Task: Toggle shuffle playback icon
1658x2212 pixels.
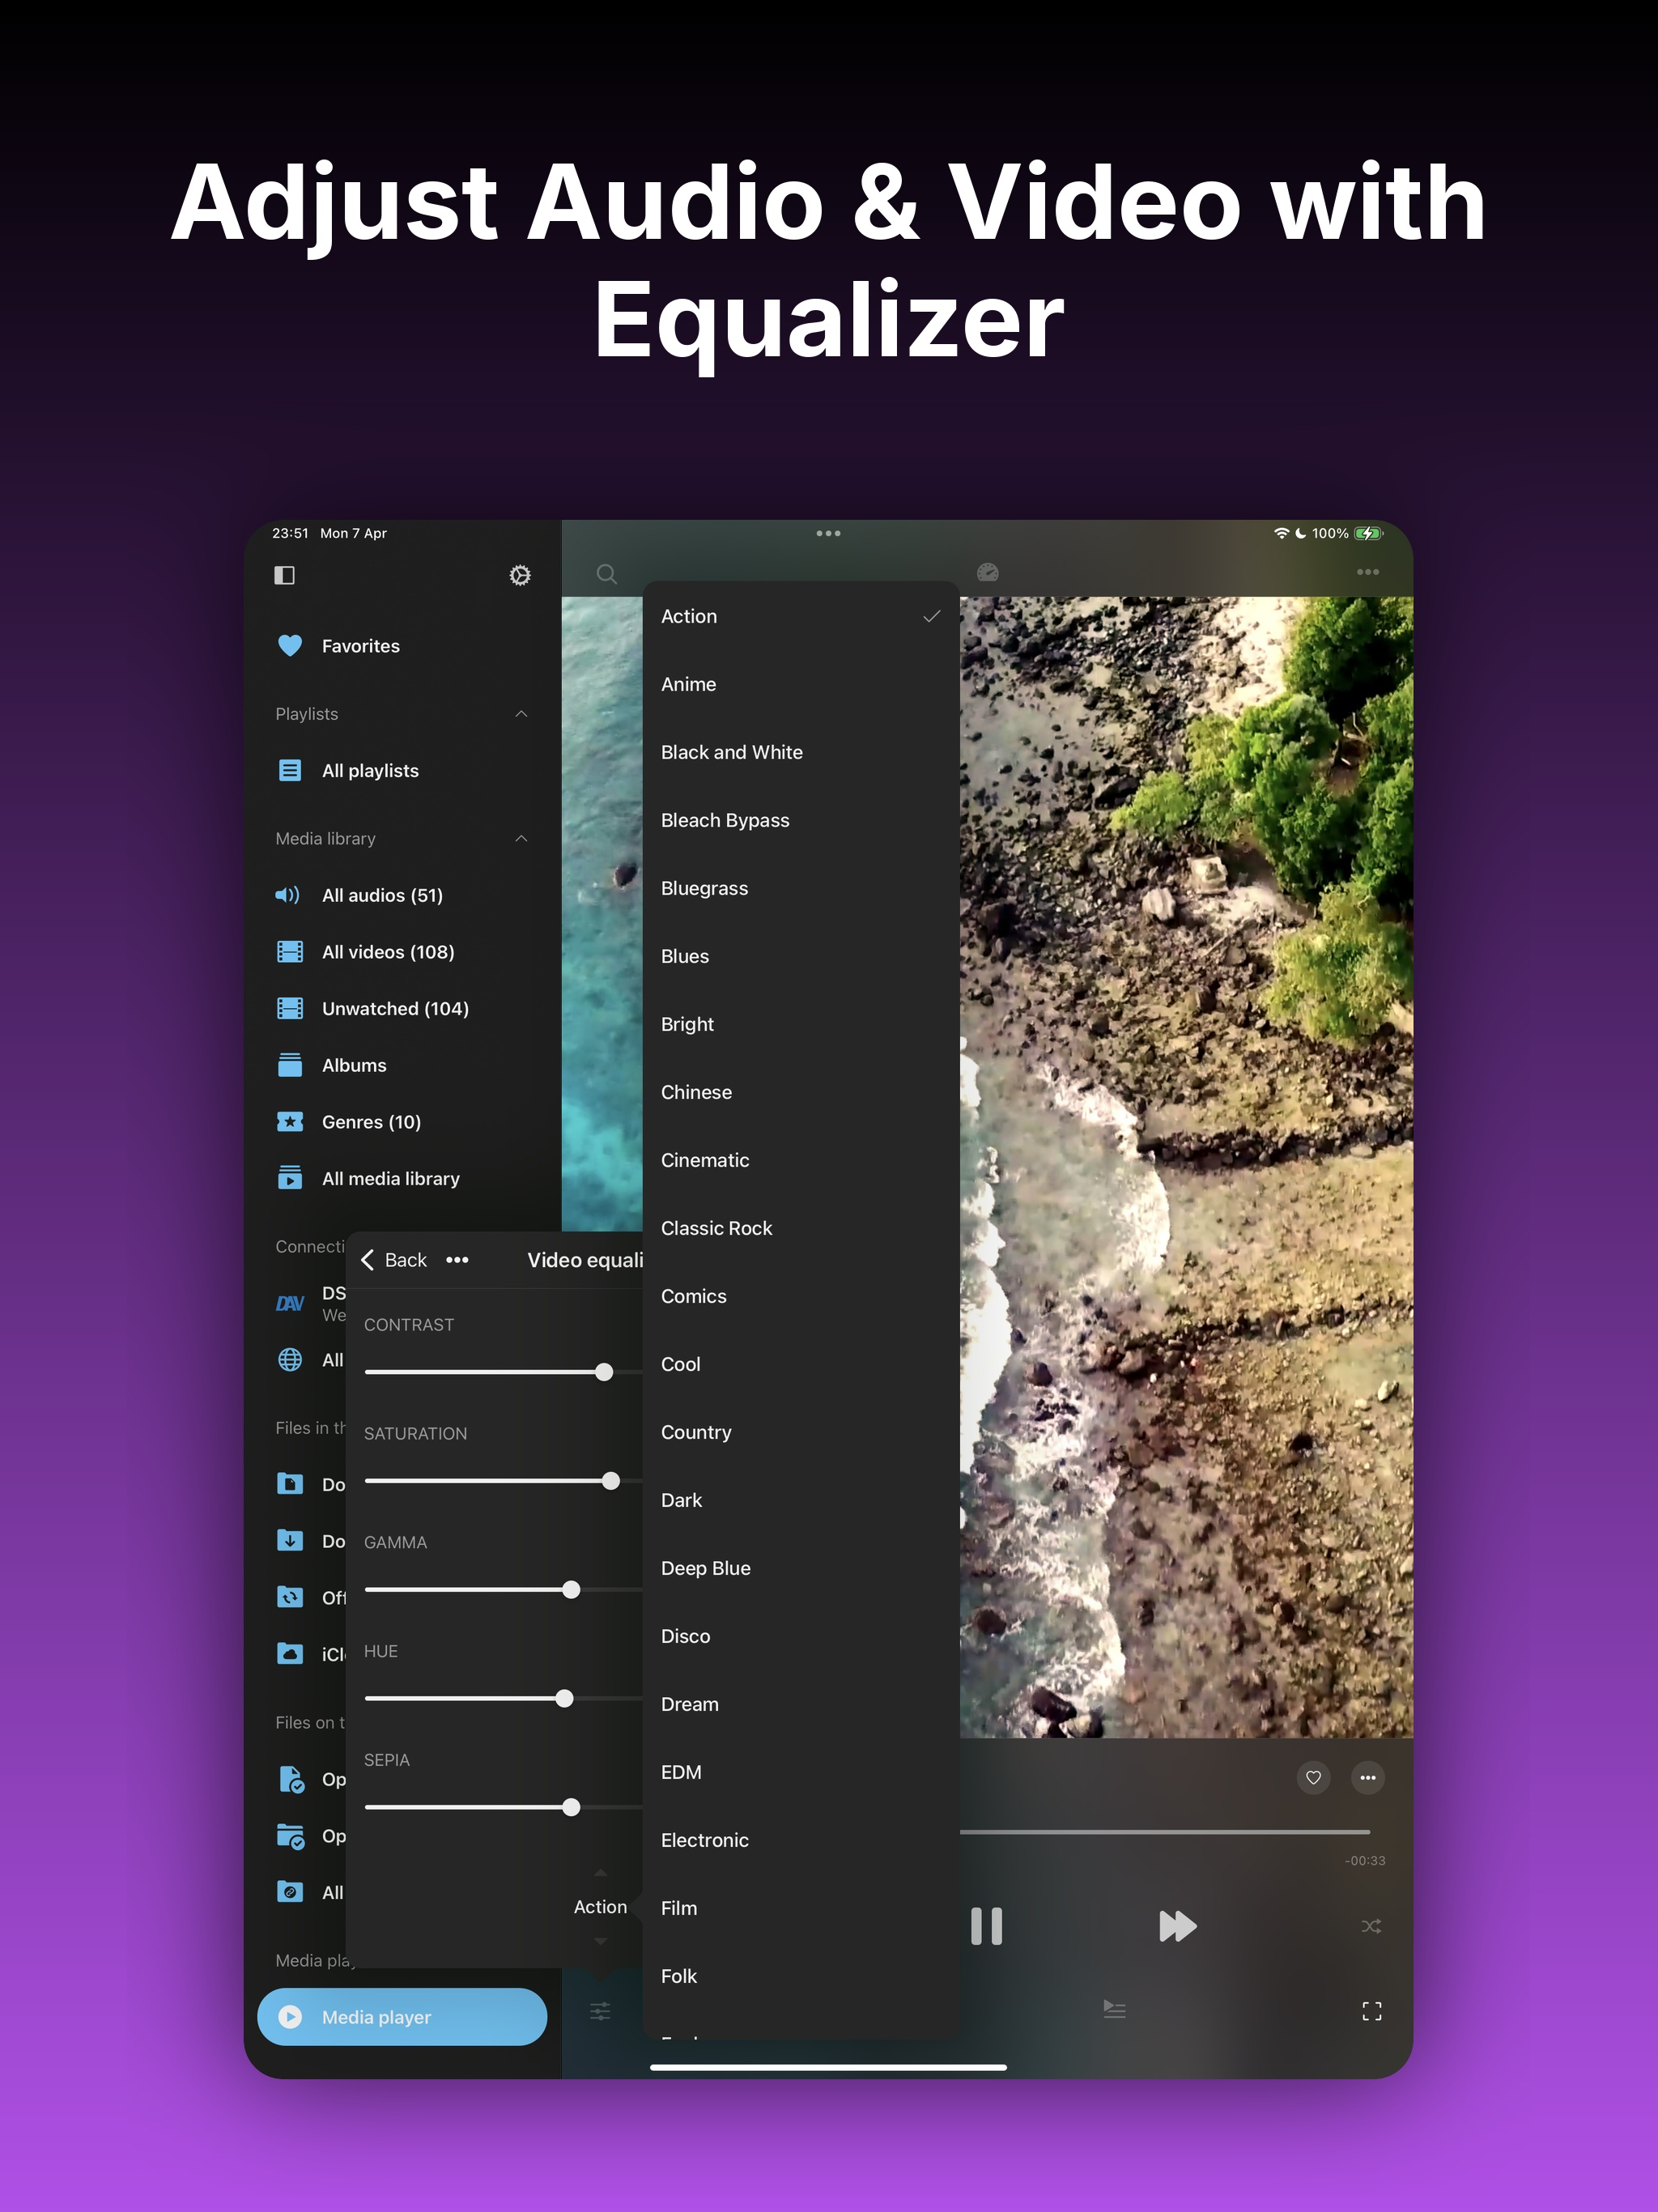Action: point(1371,1926)
